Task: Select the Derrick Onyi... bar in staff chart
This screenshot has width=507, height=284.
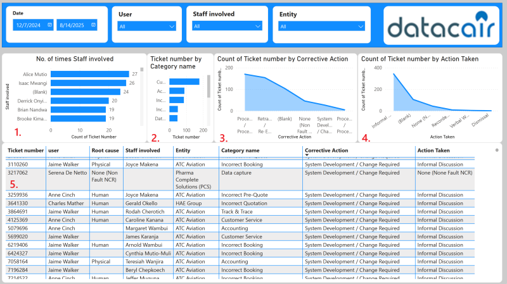Action: (x=80, y=101)
